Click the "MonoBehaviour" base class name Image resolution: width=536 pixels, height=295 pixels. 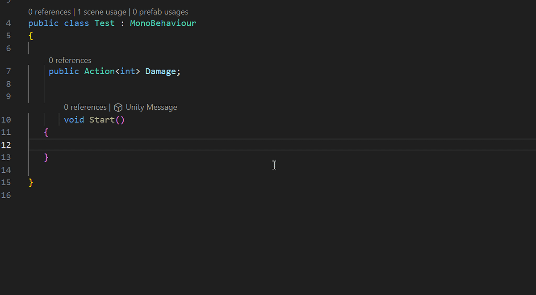(163, 23)
